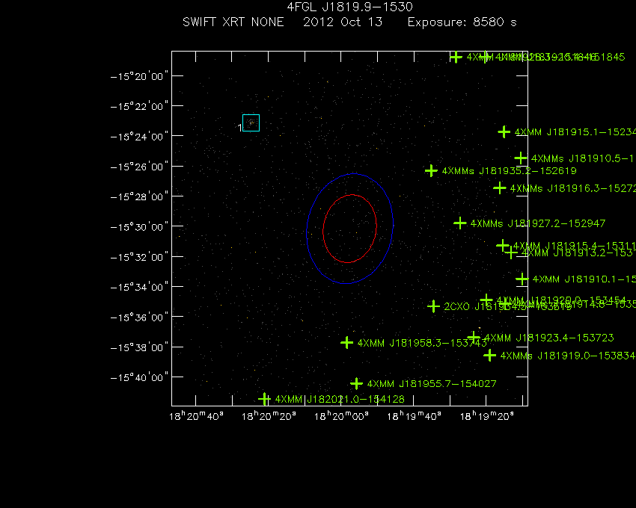
Task: Click the 18h19m40s right ascension label
Action: coord(414,416)
